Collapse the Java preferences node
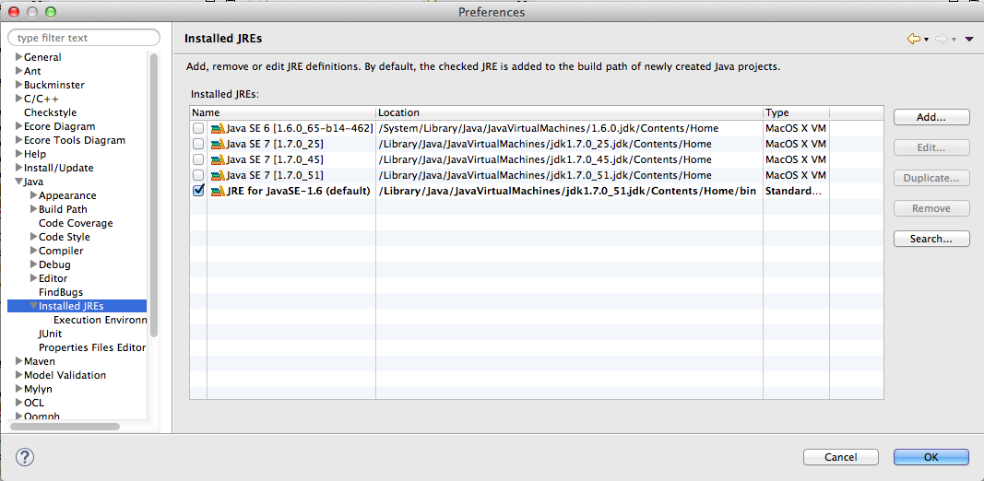The width and height of the screenshot is (984, 481). tap(18, 182)
